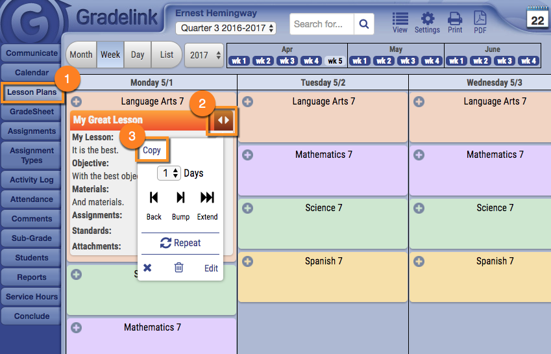
Task: Open the View list icon
Action: point(400,19)
